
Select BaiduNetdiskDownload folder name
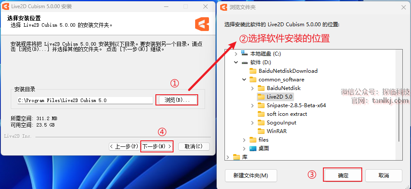[x=288, y=71]
